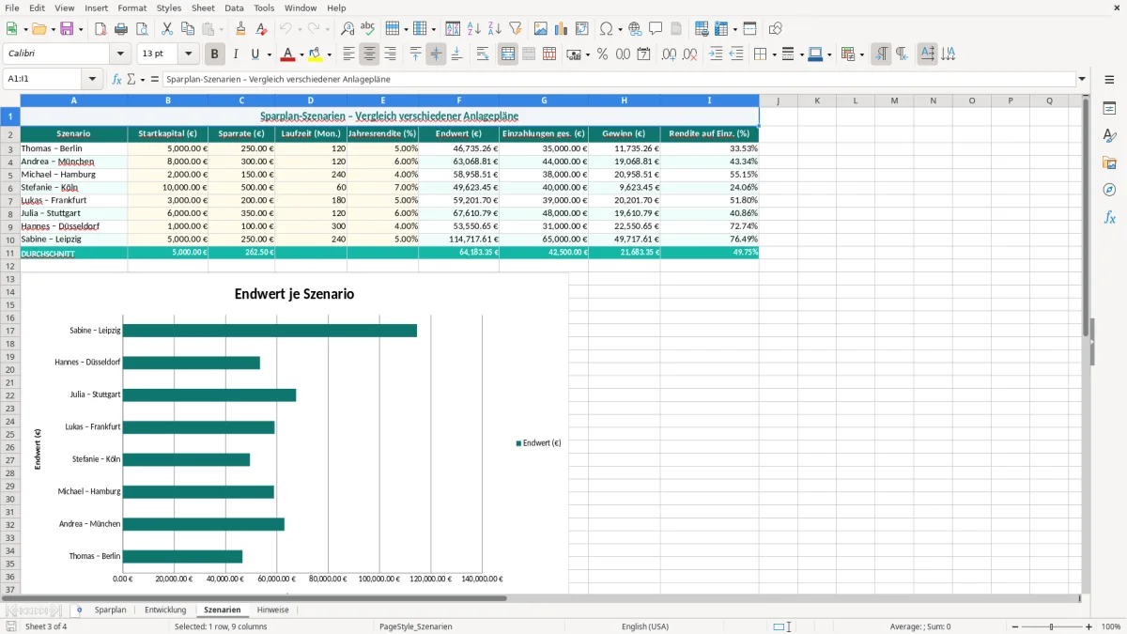Open the Sheet menu
The width and height of the screenshot is (1127, 634).
click(x=203, y=8)
